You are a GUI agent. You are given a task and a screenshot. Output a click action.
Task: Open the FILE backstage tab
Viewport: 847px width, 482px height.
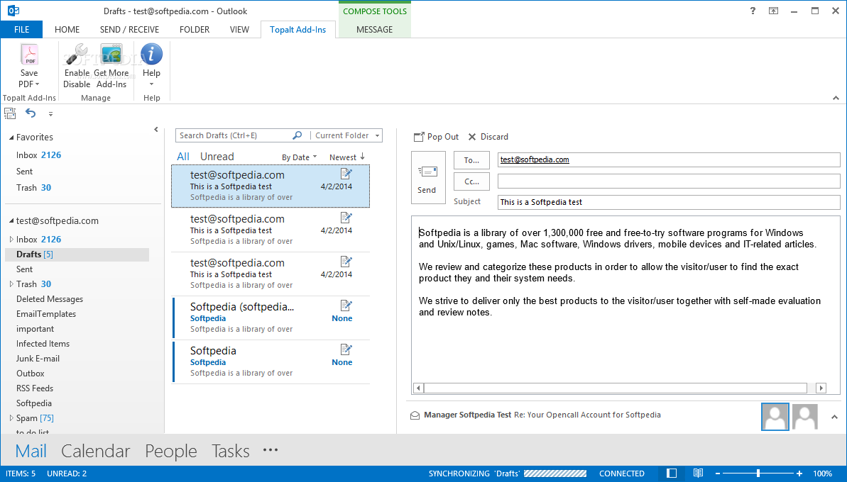tap(21, 30)
